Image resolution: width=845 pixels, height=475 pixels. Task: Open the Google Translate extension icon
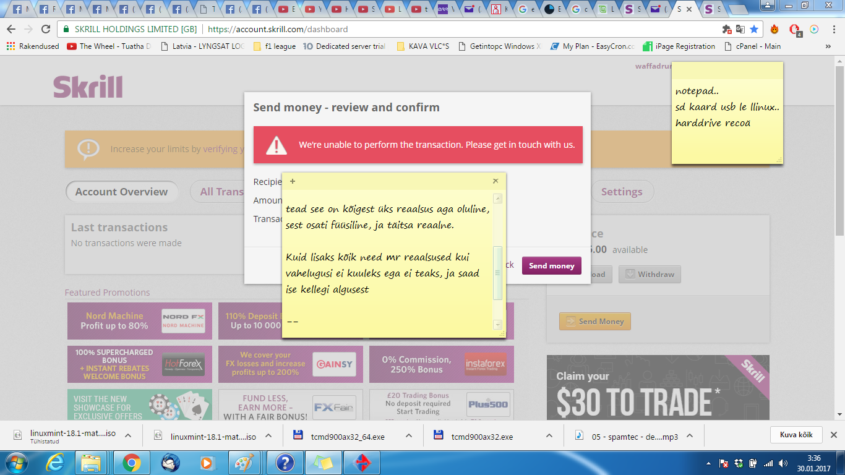740,29
